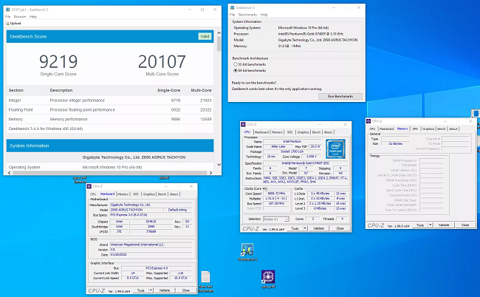
Task: Open Memory tab in the CPU tab window
Action: (277, 132)
